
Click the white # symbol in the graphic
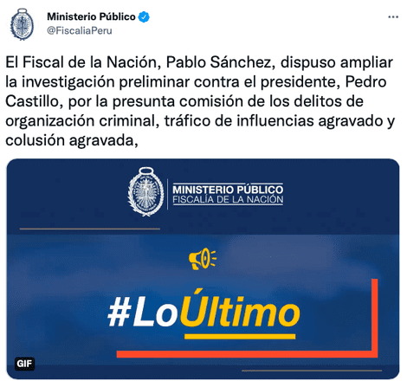119,313
